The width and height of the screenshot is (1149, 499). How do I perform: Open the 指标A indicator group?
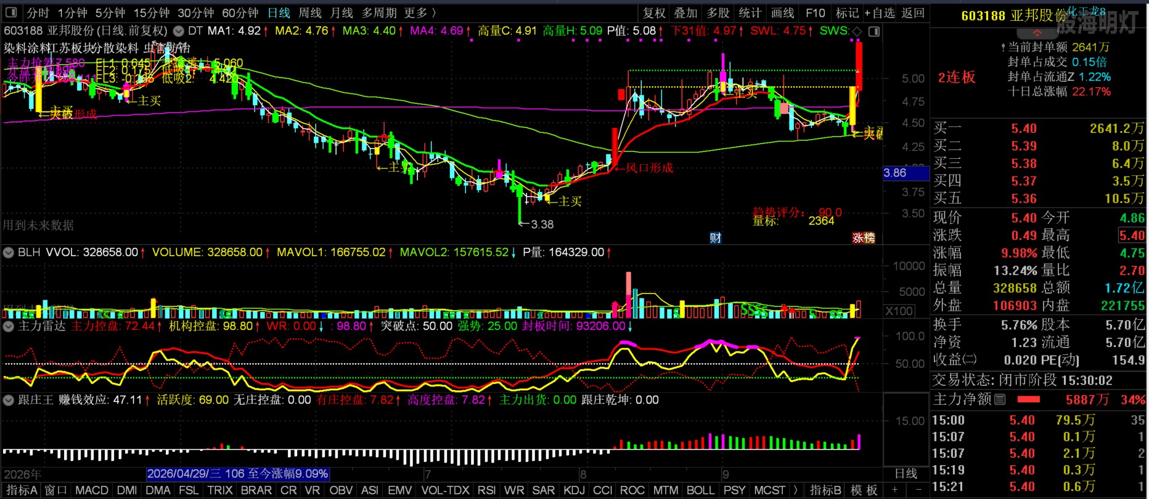[x=22, y=490]
